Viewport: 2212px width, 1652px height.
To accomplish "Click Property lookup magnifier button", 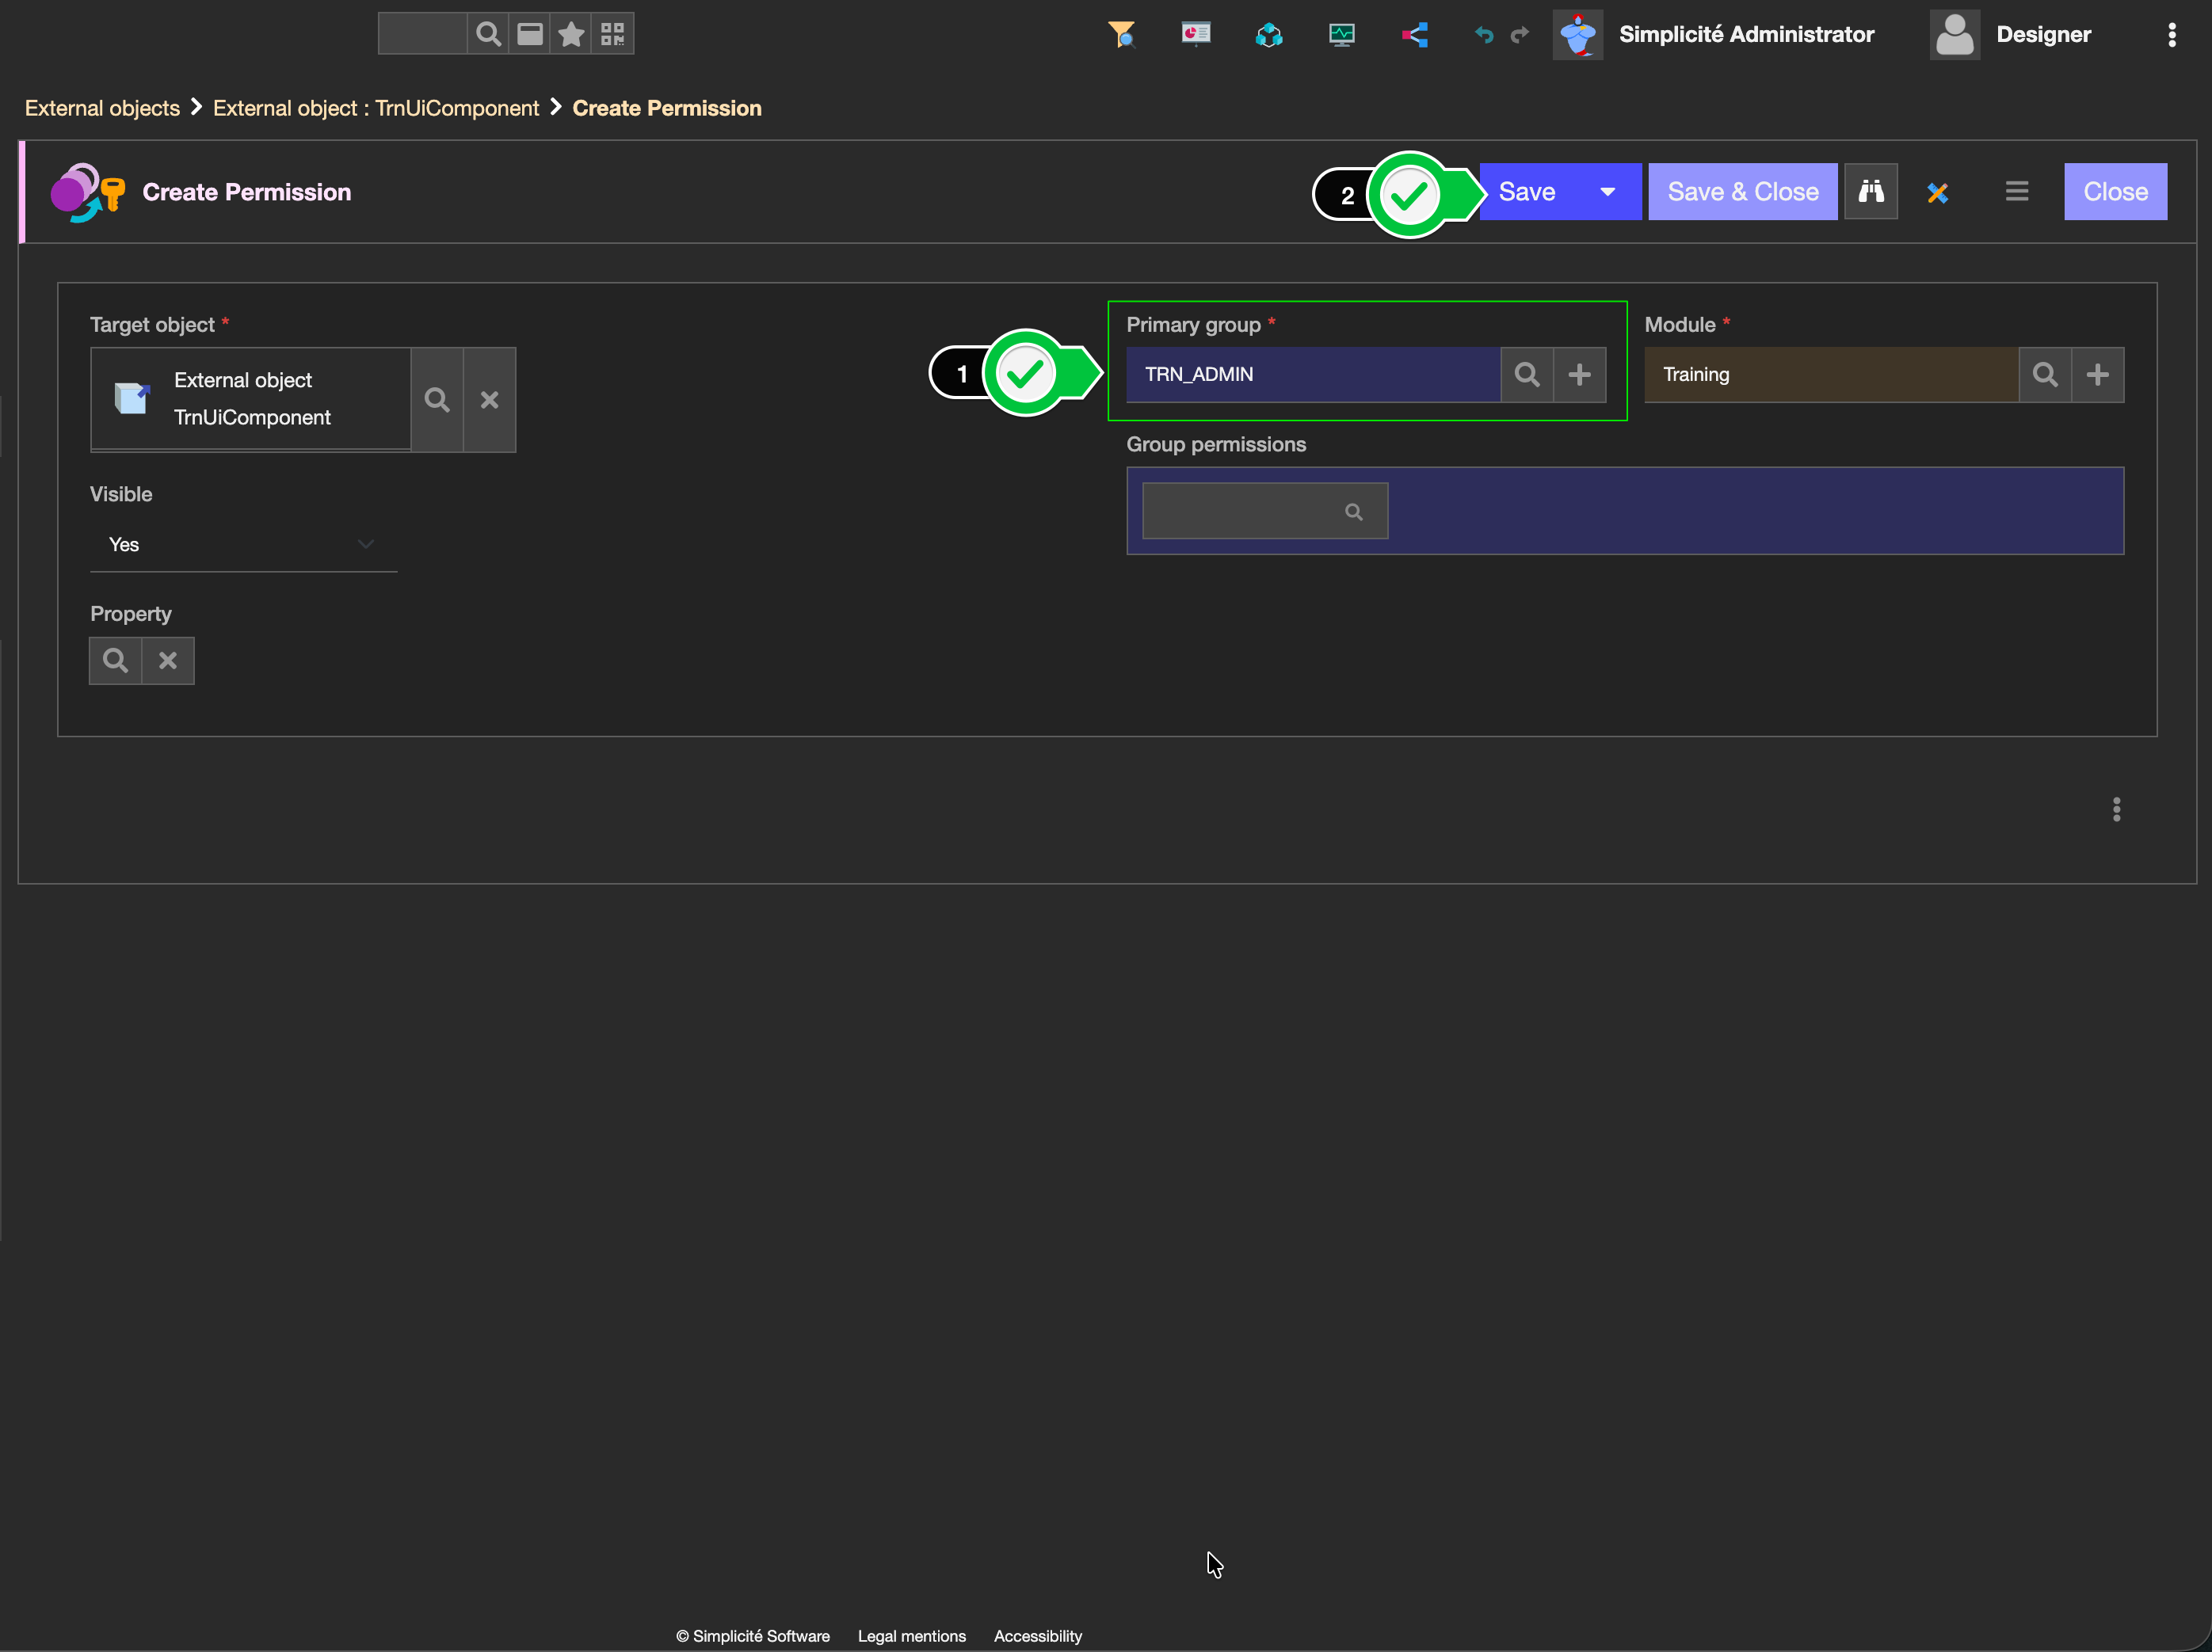I will pyautogui.click(x=115, y=660).
